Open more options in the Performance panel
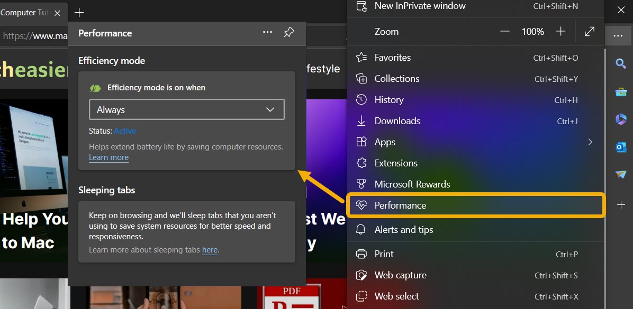The height and width of the screenshot is (309, 633). click(x=267, y=32)
